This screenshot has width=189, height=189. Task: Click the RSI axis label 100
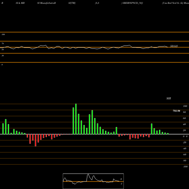(3, 34)
